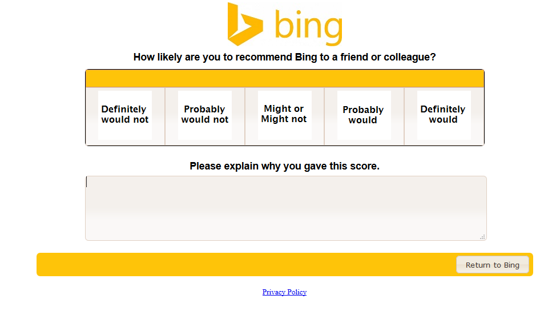
Task: Choose the 'Probably would not' option
Action: (x=205, y=115)
